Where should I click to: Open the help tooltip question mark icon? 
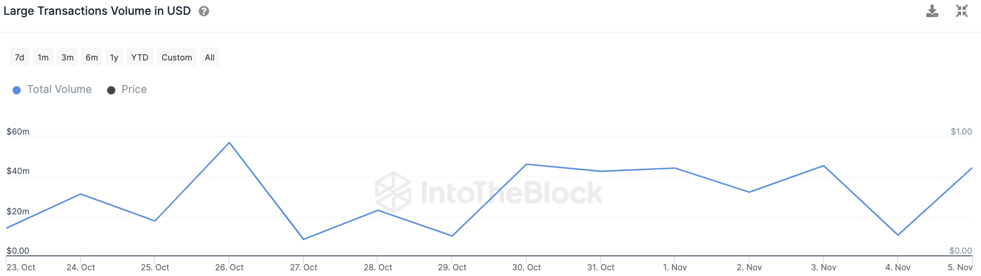pyautogui.click(x=204, y=11)
